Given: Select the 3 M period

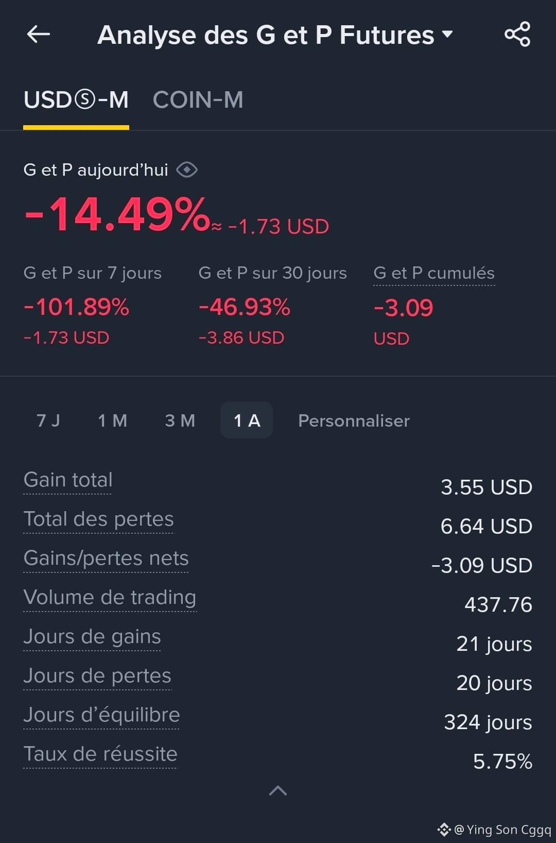Looking at the screenshot, I should (x=180, y=420).
